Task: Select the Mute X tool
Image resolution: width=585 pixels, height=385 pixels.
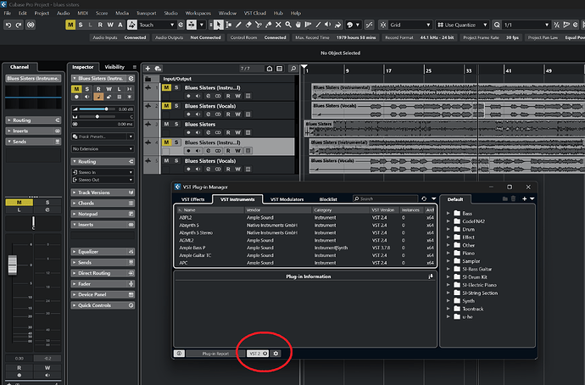Action: [x=278, y=25]
